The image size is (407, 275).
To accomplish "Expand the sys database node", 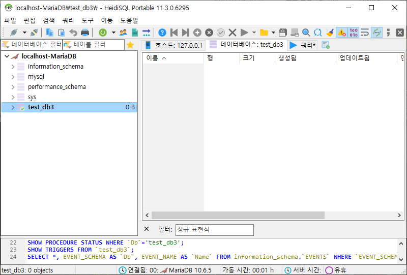I will 13,97.
